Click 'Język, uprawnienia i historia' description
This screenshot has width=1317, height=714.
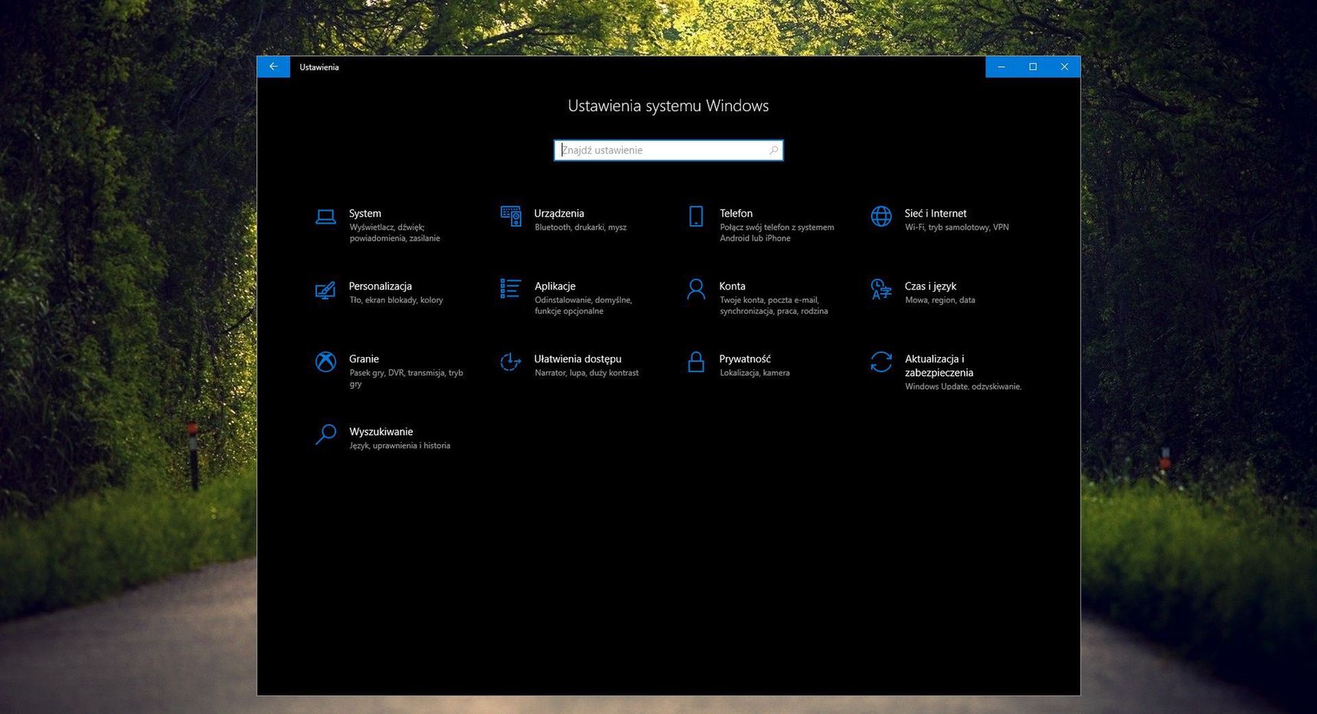(x=400, y=446)
